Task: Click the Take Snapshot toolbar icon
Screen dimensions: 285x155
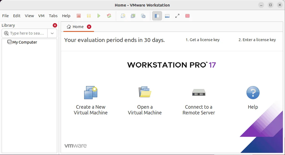Action: (123, 16)
